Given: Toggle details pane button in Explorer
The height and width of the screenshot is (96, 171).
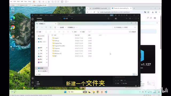Looking at the screenshot, I should pos(133,32).
